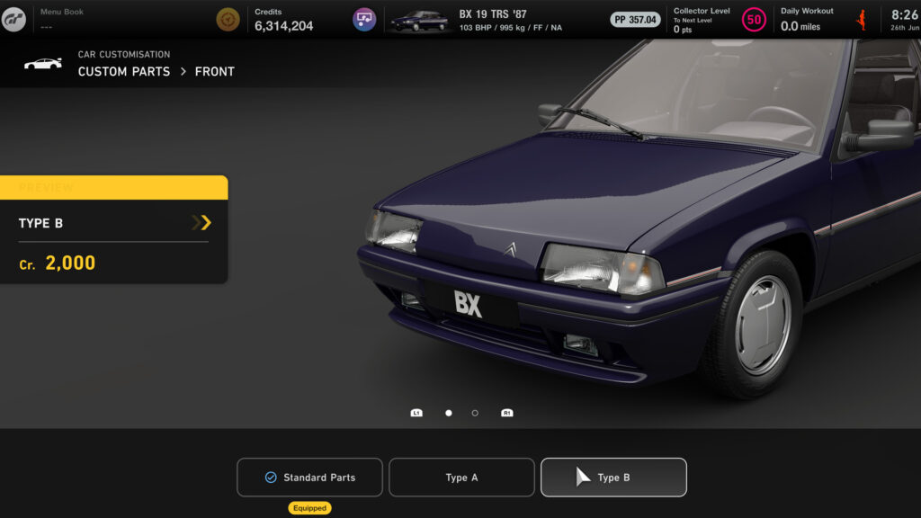Choose the Type A front part

(x=461, y=478)
